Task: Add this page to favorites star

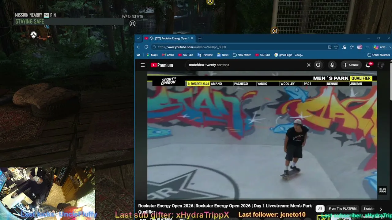Action: point(336,47)
